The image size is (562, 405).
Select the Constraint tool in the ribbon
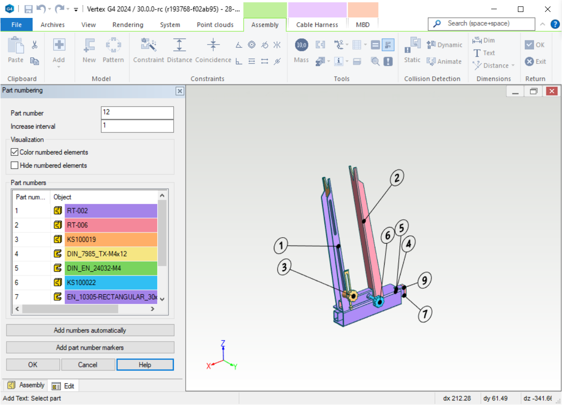pyautogui.click(x=148, y=51)
